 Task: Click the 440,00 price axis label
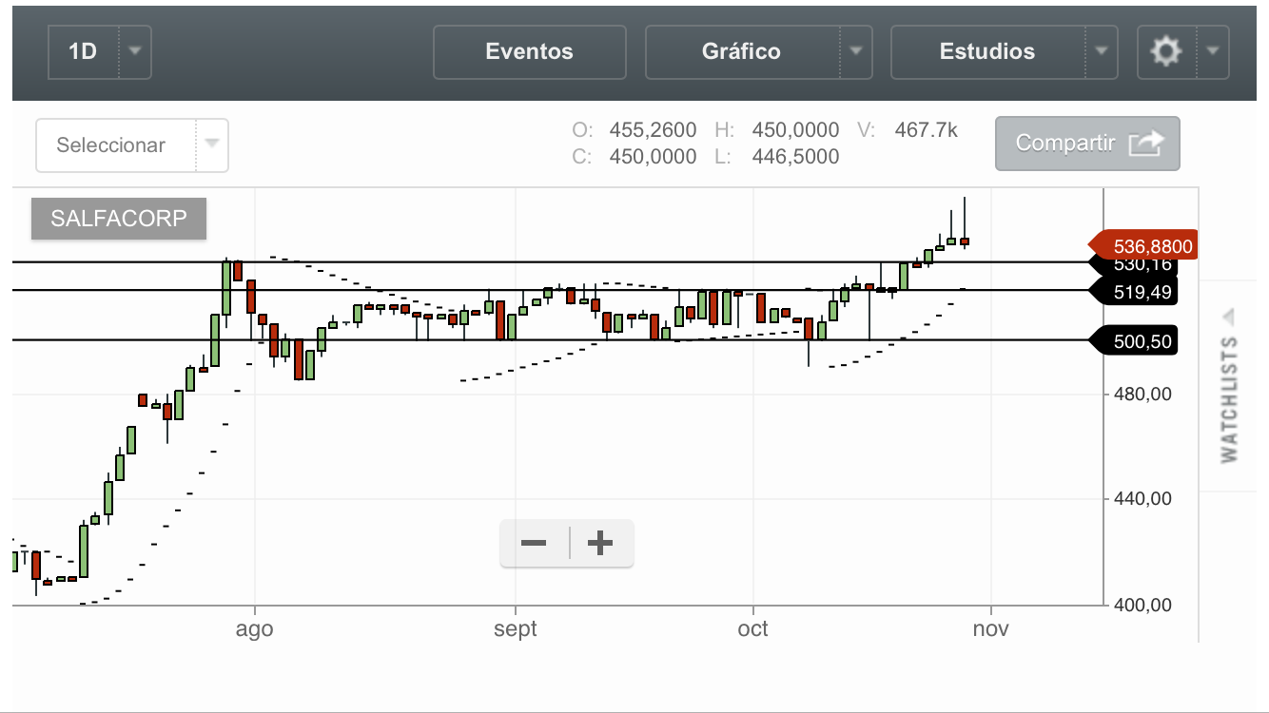pos(1142,499)
